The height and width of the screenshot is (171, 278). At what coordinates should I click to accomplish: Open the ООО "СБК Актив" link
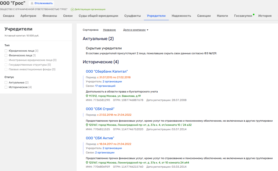tap(100, 138)
